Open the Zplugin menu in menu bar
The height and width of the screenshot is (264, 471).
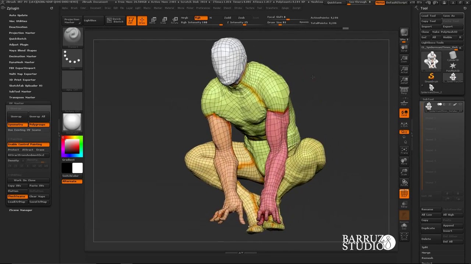pyautogui.click(x=285, y=8)
